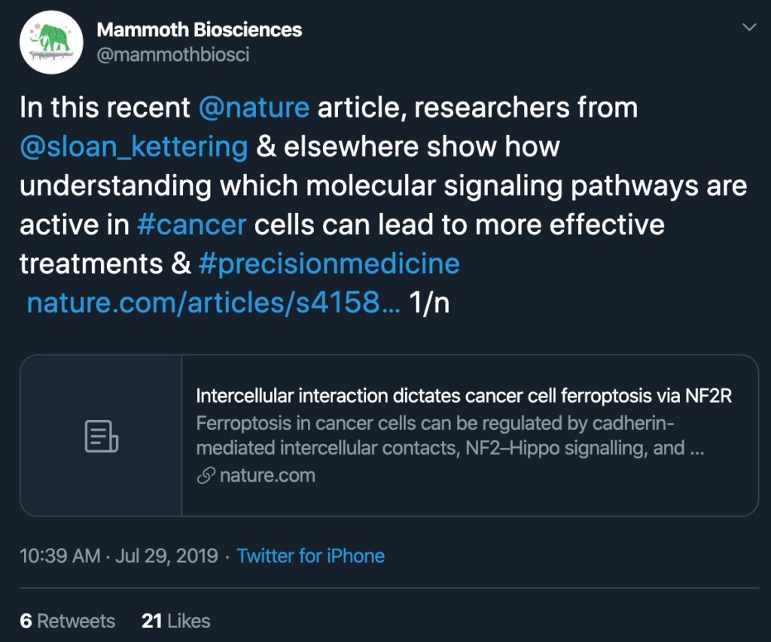
Task: Open Twitter for iPhone source link
Action: [311, 556]
